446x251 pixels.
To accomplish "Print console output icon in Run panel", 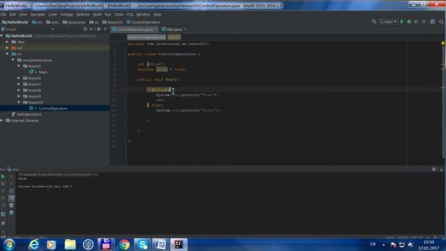I will (x=11, y=205).
